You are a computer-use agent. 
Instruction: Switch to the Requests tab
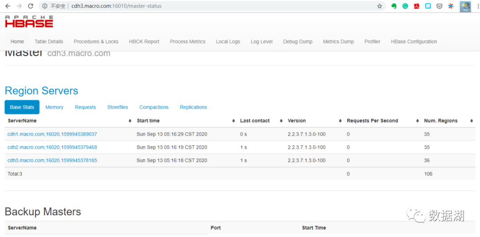point(85,107)
